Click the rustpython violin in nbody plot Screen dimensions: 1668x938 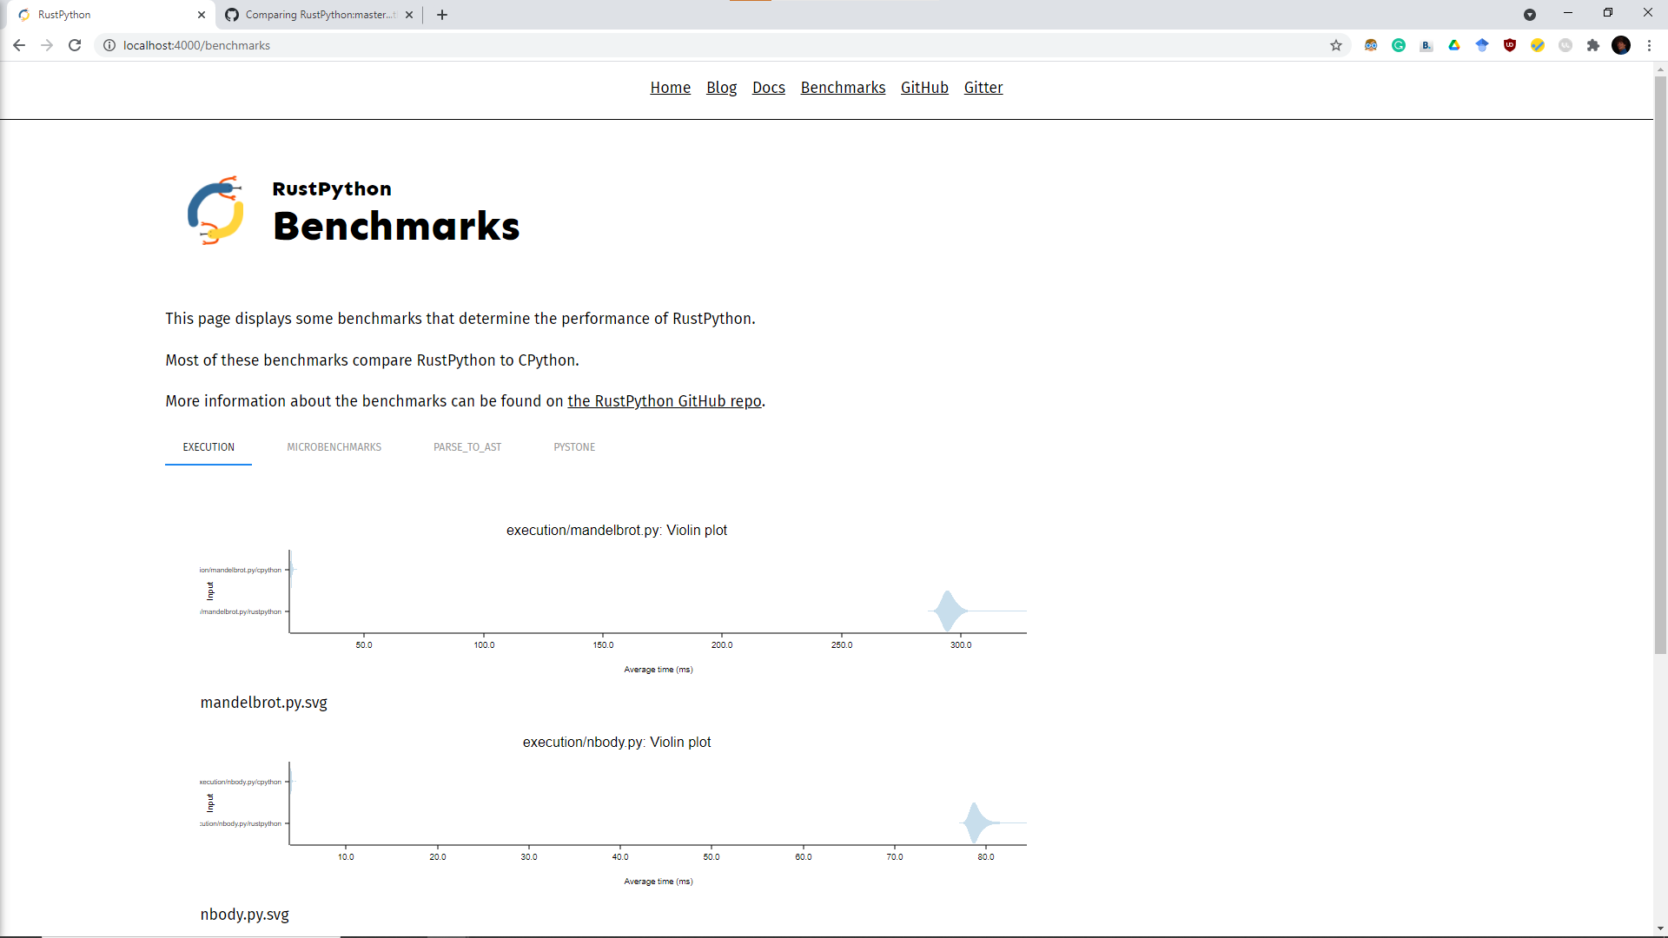click(977, 822)
